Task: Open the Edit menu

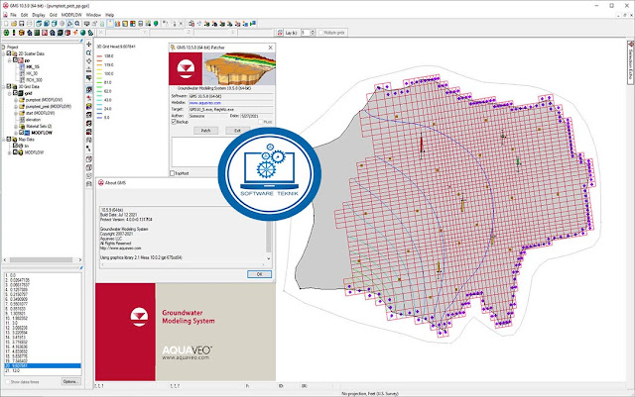Action: click(x=24, y=15)
